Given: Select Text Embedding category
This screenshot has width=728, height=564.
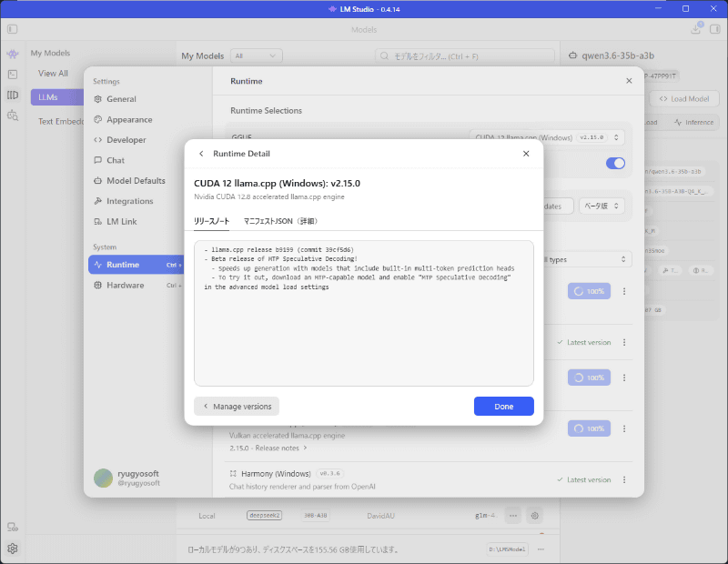Looking at the screenshot, I should click(60, 121).
